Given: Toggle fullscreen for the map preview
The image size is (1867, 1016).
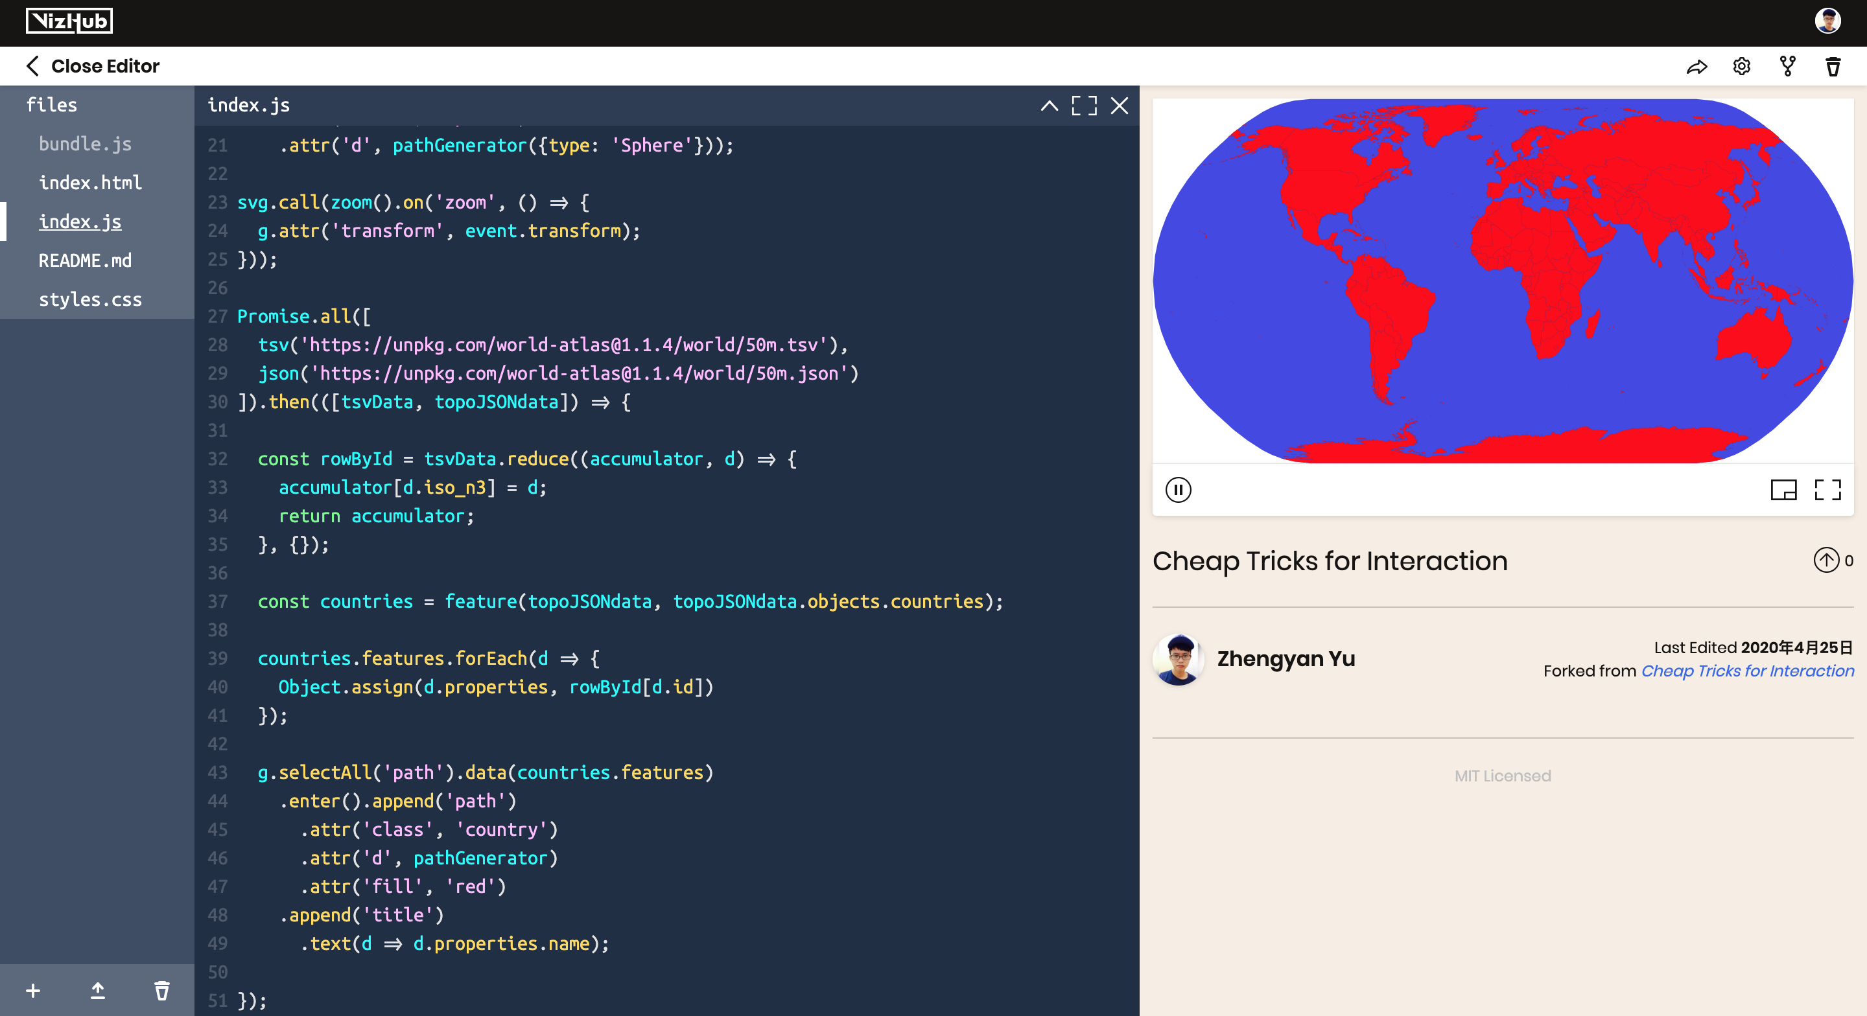Looking at the screenshot, I should point(1827,490).
